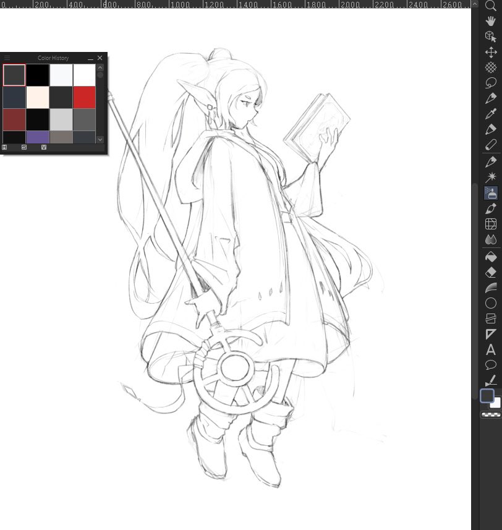
Task: Select the rounded pencil tool above divider
Action: pyautogui.click(x=490, y=145)
